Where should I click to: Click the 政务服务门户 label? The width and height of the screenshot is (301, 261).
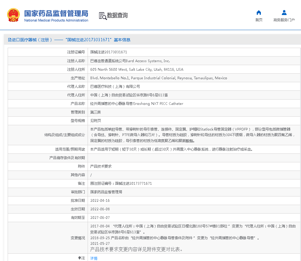pos(284,20)
